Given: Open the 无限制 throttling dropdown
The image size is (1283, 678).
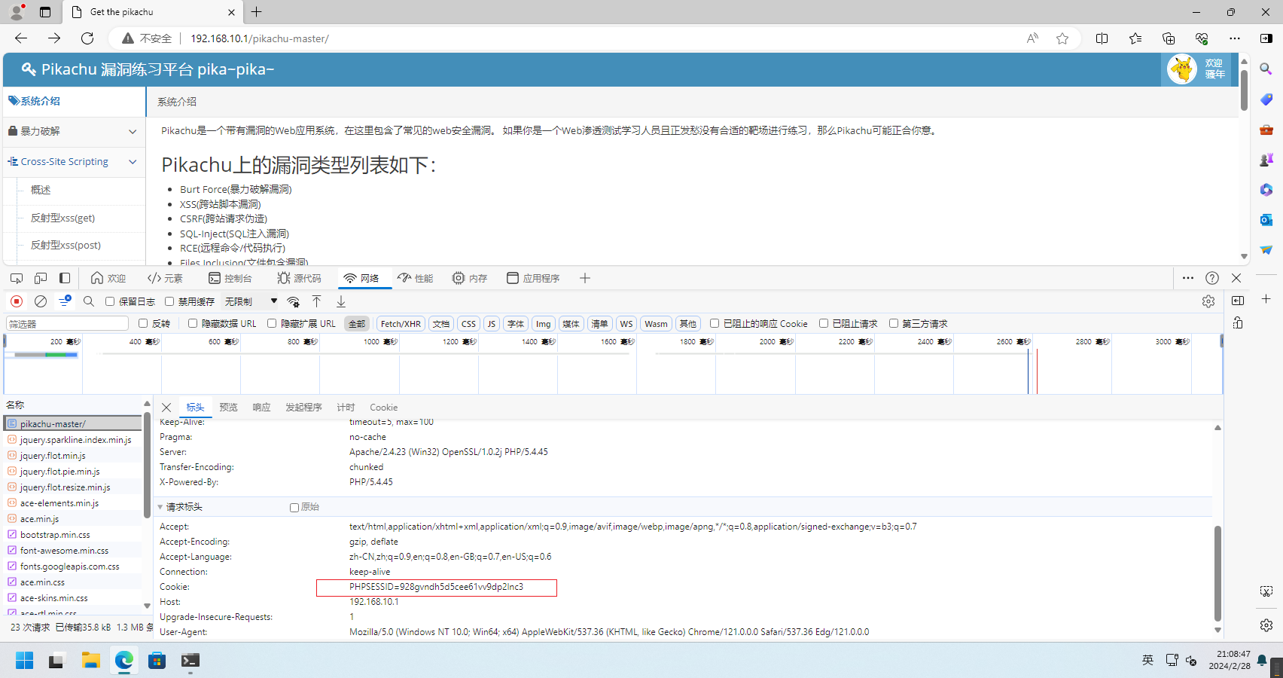Looking at the screenshot, I should [251, 301].
